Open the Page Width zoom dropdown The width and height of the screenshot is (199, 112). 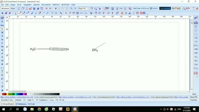point(83,8)
